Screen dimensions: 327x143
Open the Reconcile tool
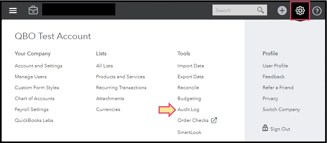[188, 88]
